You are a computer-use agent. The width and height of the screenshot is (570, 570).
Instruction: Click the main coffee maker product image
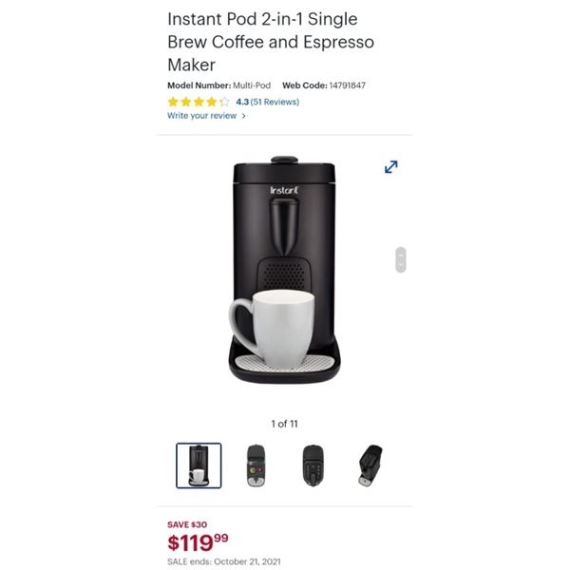tap(284, 270)
